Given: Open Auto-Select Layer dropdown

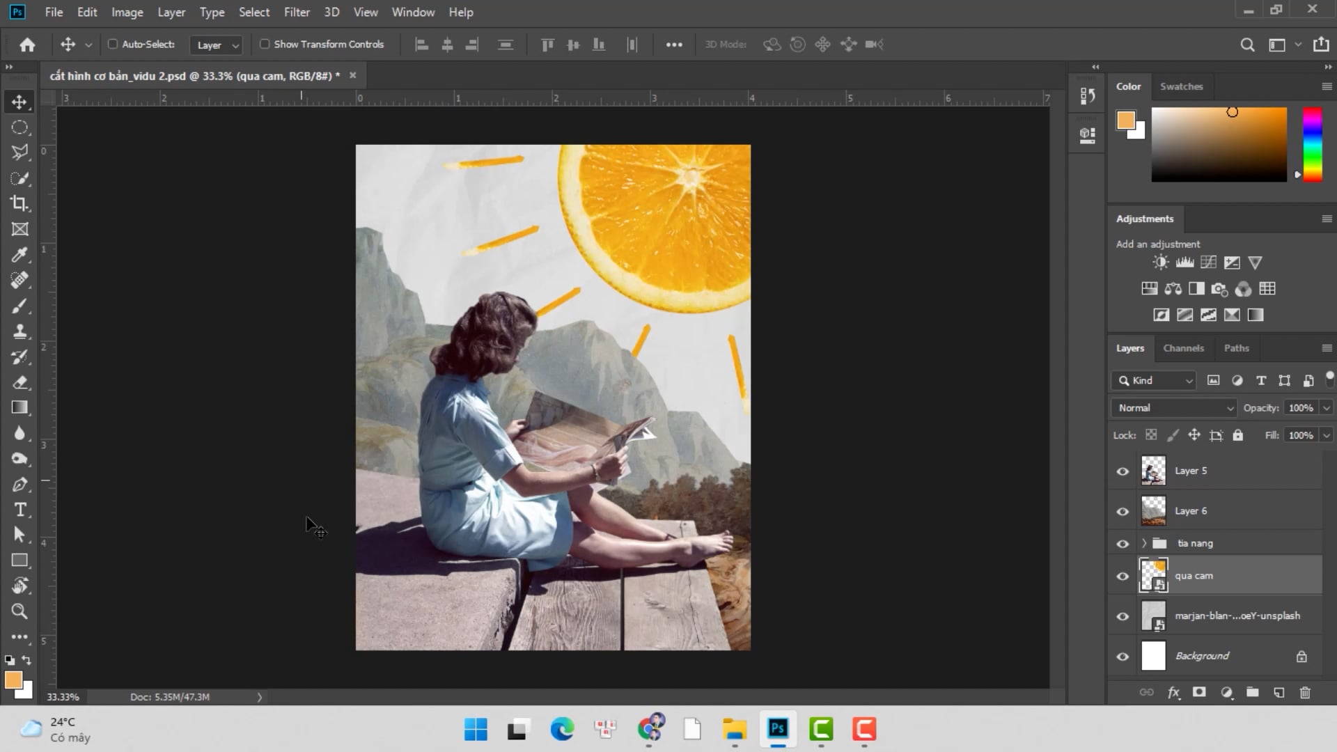Looking at the screenshot, I should (x=216, y=45).
